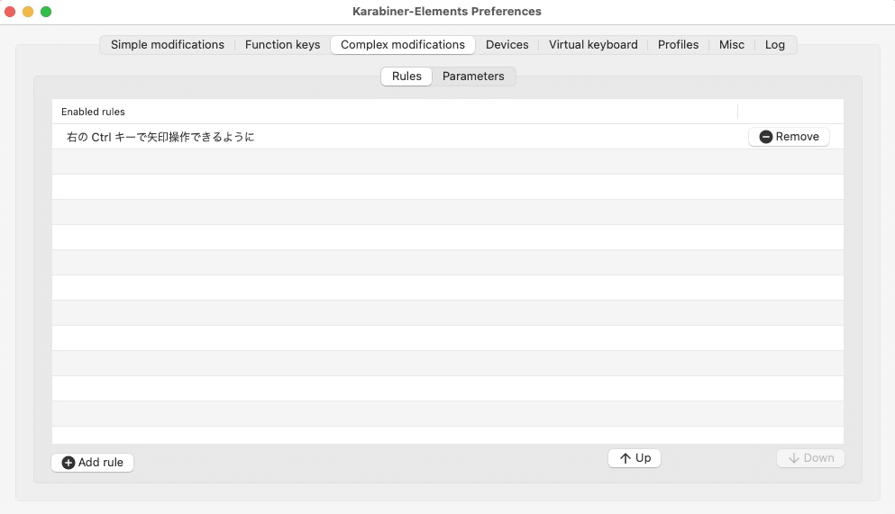
Task: Click the Down button
Action: pyautogui.click(x=810, y=458)
